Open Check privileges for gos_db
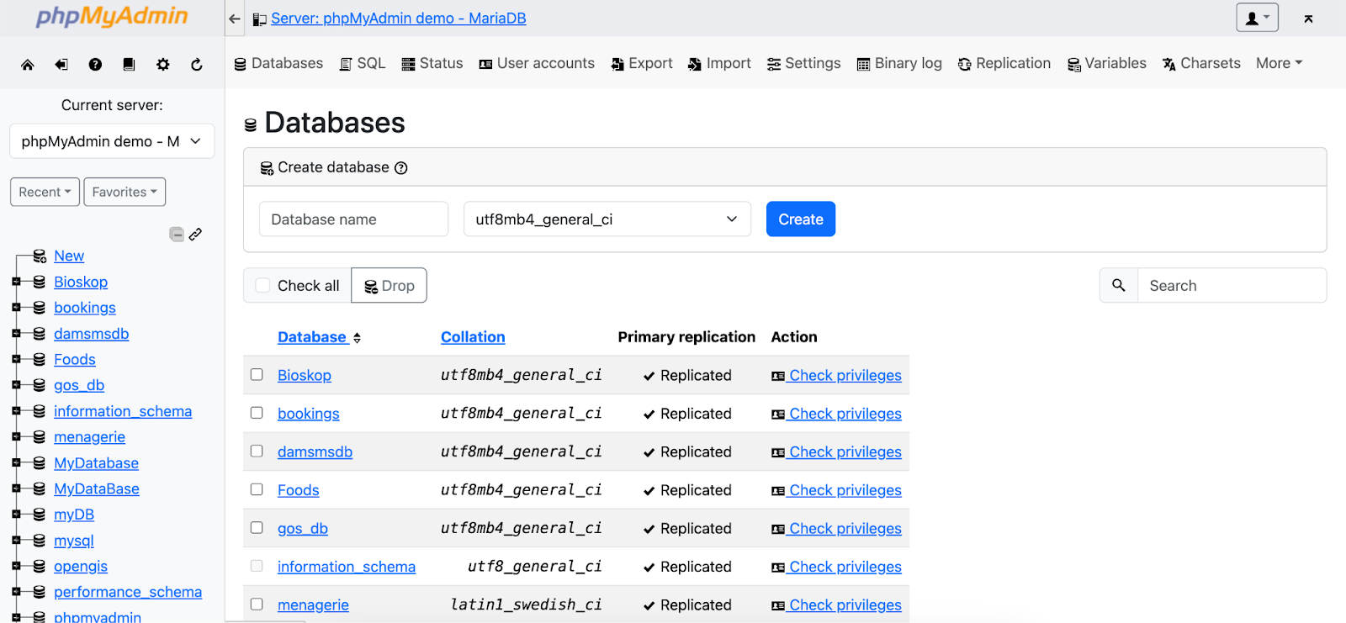The image size is (1346, 623). pyautogui.click(x=845, y=529)
